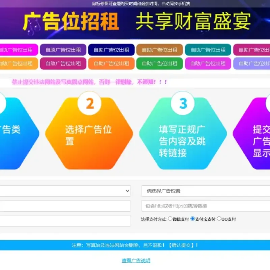Image resolution: width=270 pixels, height=270 pixels.
Task: Click the 选择支付方式 label
Action: point(154,219)
